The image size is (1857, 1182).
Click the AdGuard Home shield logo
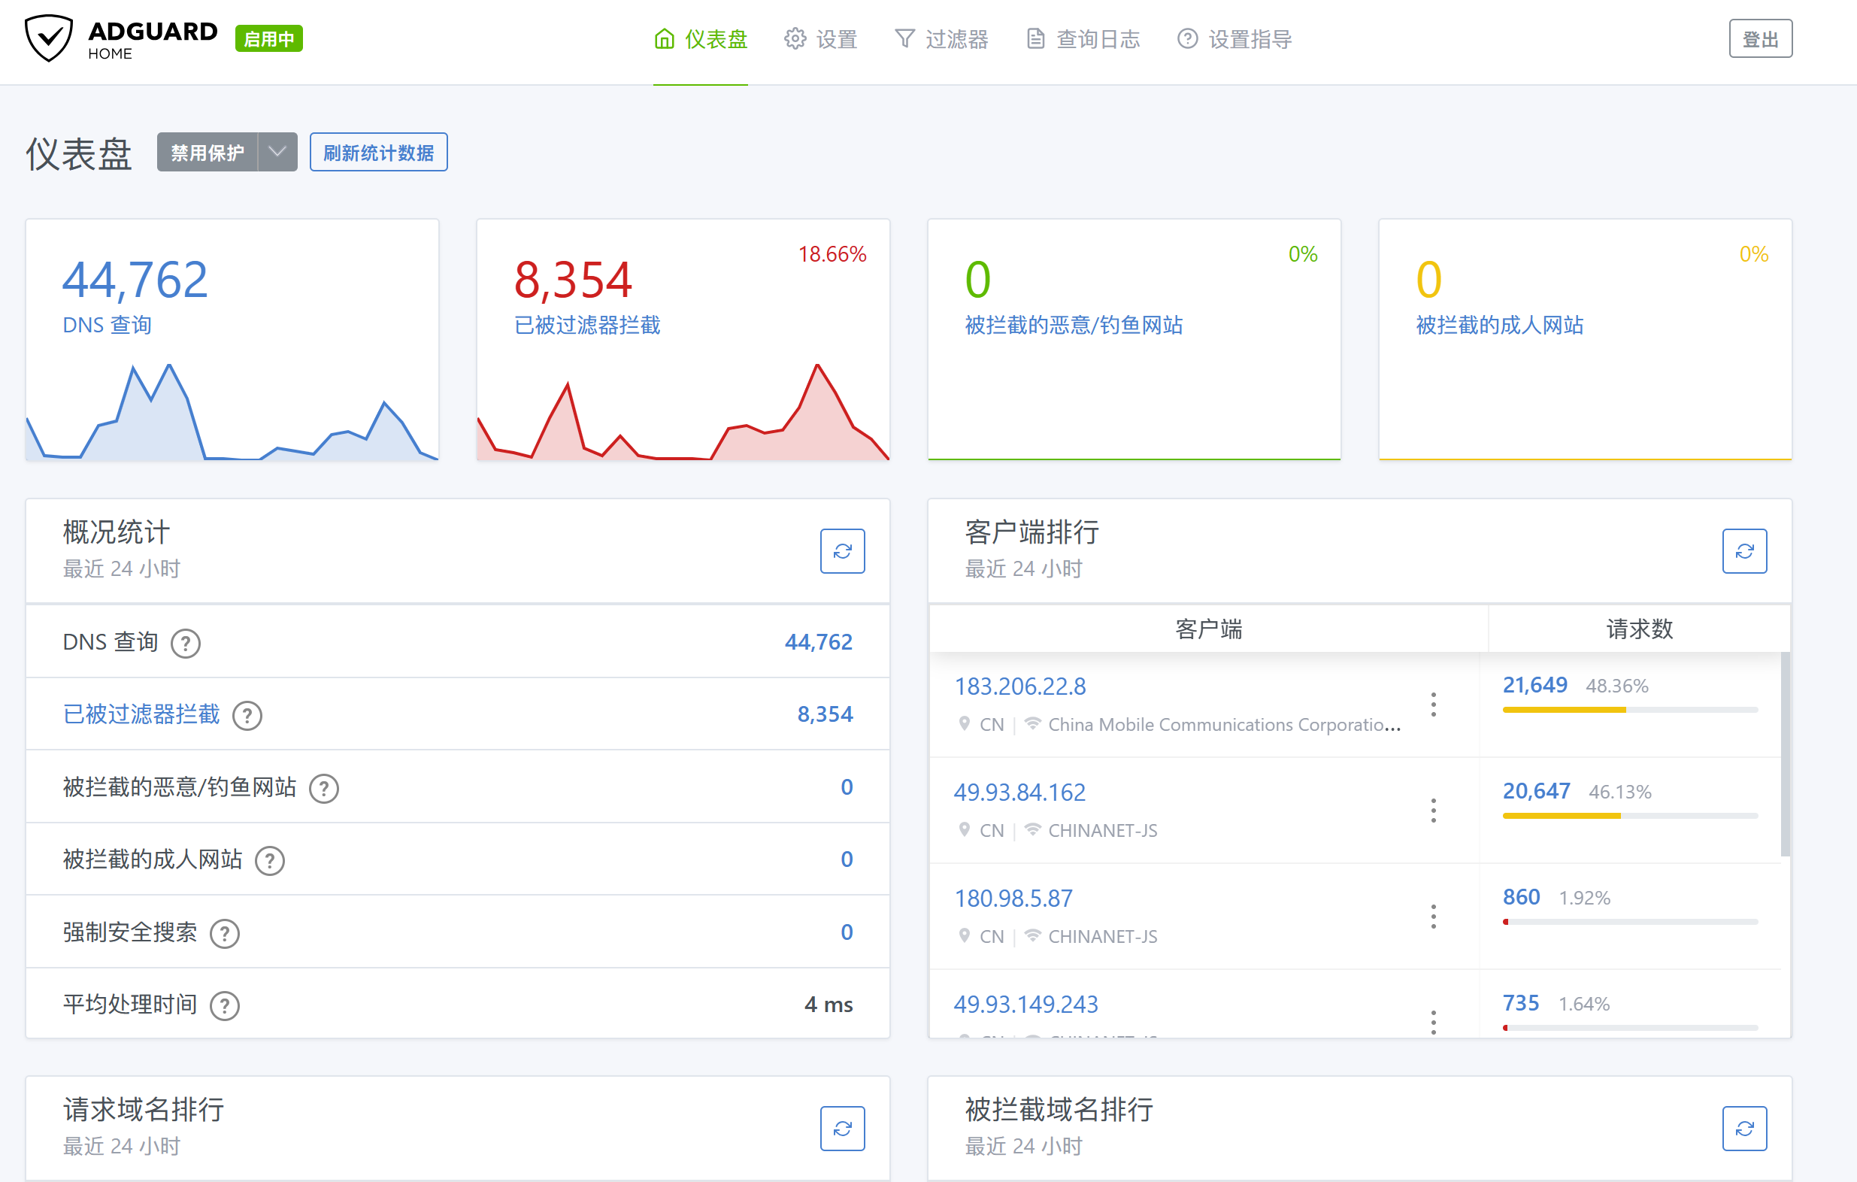pos(49,38)
